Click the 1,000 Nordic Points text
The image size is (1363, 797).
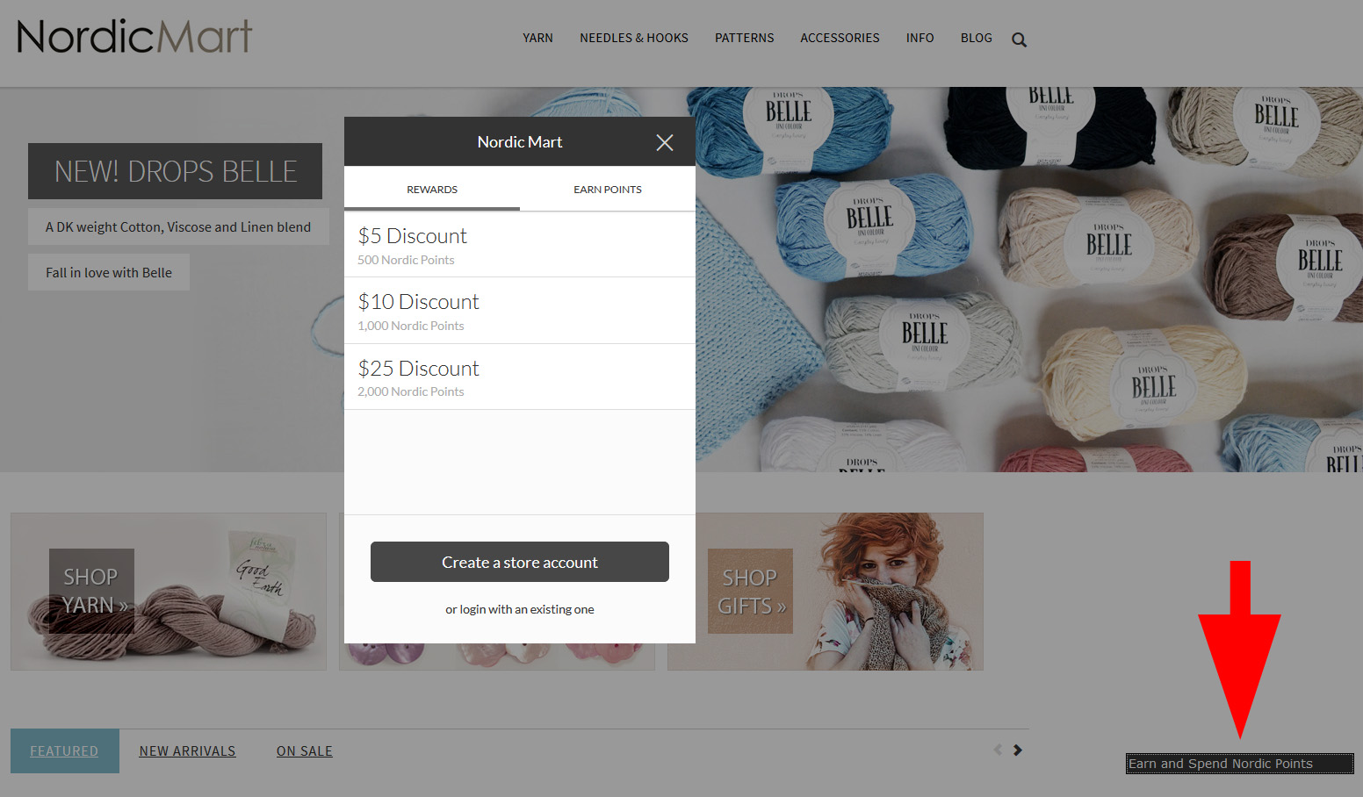point(411,326)
